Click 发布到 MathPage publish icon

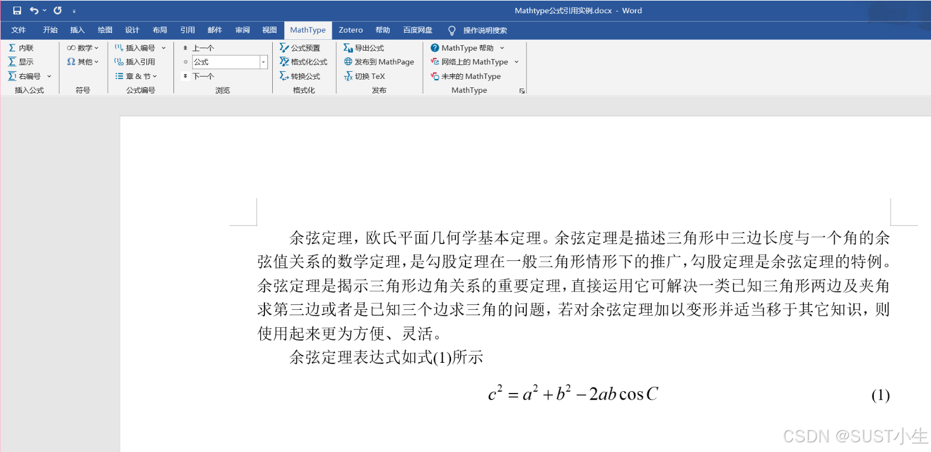379,61
